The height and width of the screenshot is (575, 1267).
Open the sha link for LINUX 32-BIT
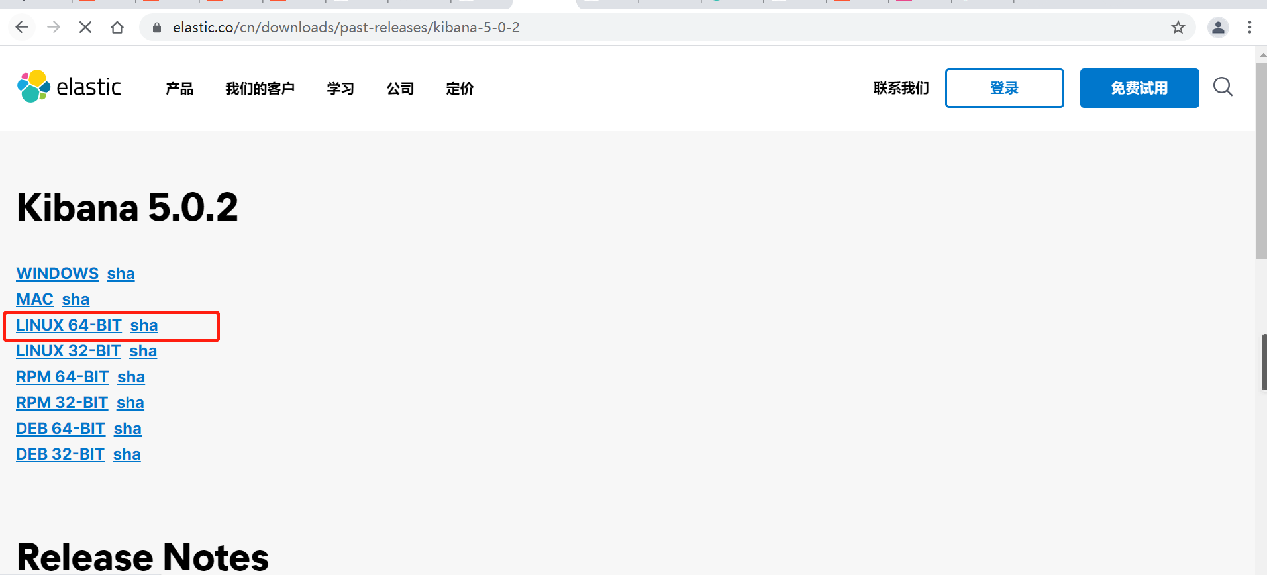(143, 351)
